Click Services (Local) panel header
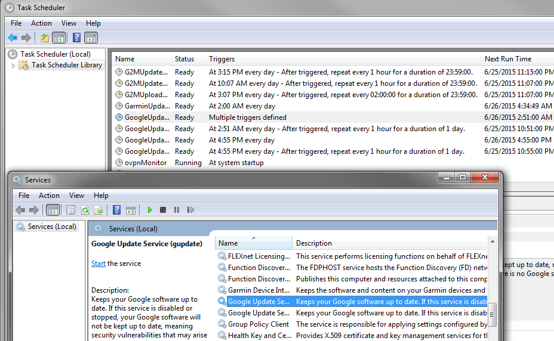Viewport: 554px width, 341px height. 293,229
